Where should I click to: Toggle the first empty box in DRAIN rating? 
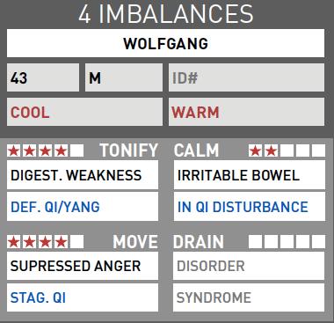255,242
